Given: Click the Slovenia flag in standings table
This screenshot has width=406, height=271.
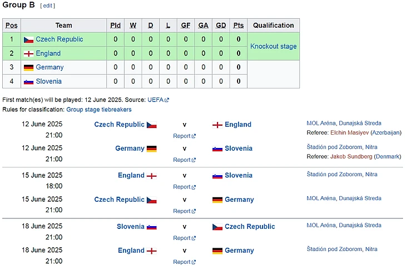Looking at the screenshot, I should (28, 81).
